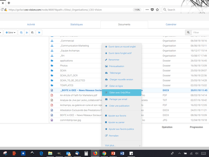Viewport: 209px width, 157px height.
Task: Switch to the Statistiques tab
Action: click(77, 24)
